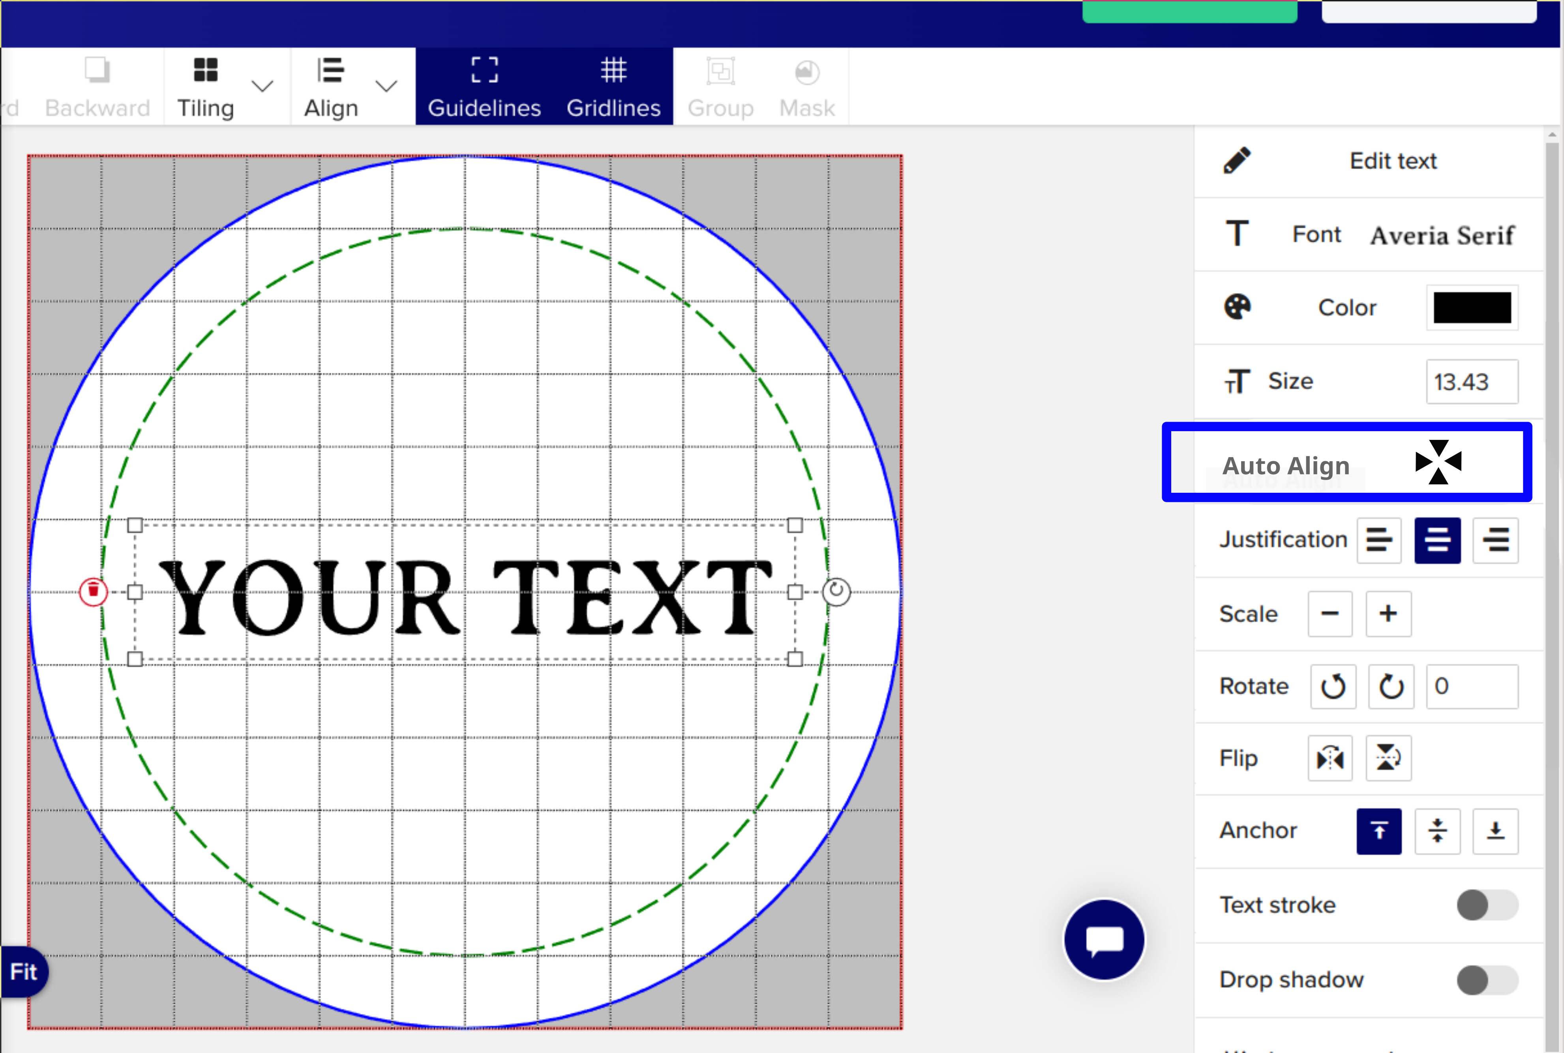Expand the Tiling dropdown arrow
The height and width of the screenshot is (1053, 1564).
pyautogui.click(x=263, y=86)
